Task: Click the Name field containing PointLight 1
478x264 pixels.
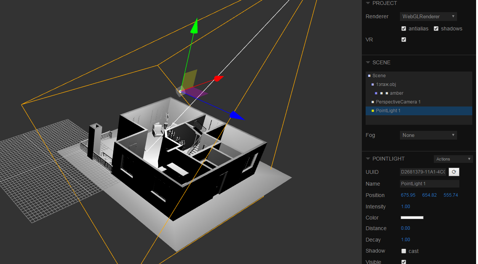Action: 429,184
